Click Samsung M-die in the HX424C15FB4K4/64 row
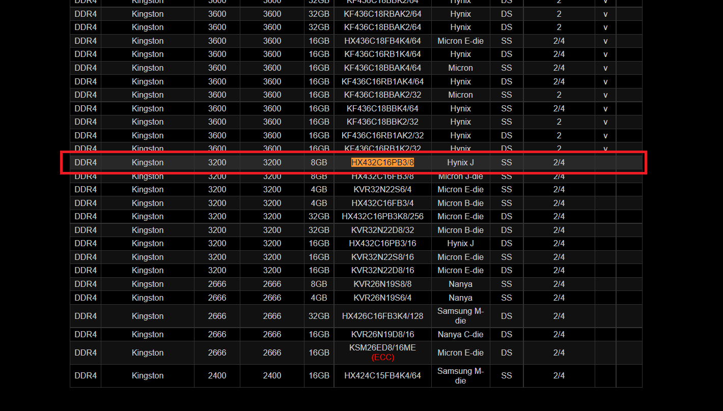 coord(460,375)
